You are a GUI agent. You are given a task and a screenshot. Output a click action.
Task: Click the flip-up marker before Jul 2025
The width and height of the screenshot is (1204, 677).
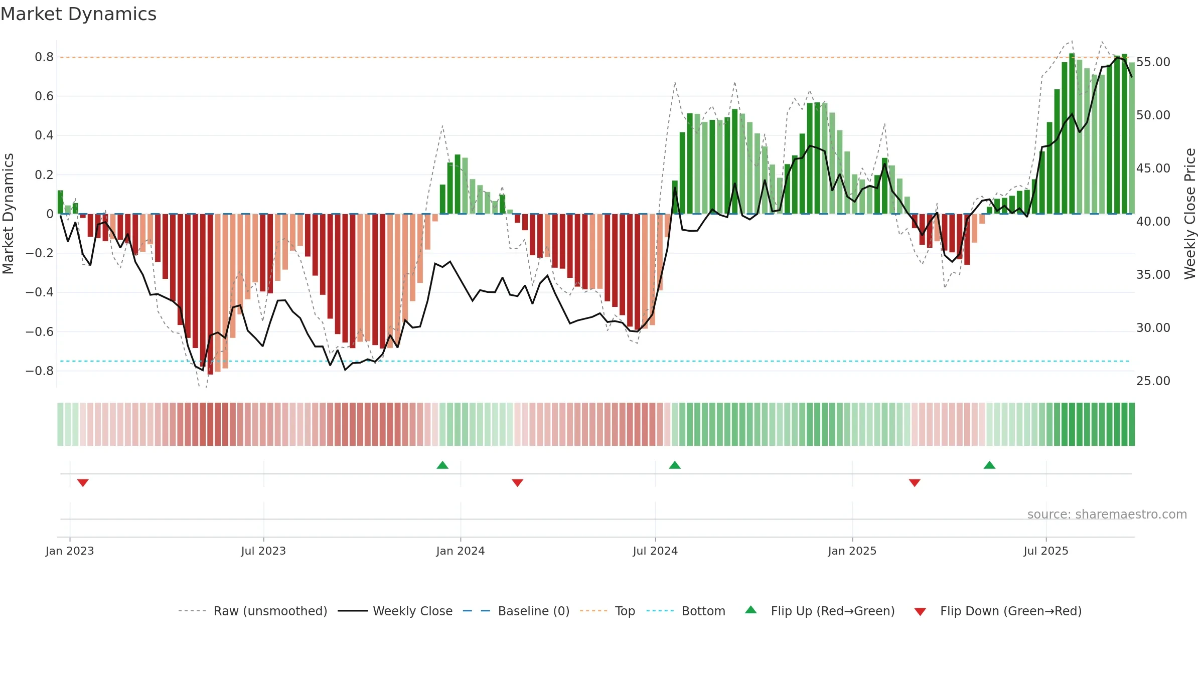tap(989, 465)
